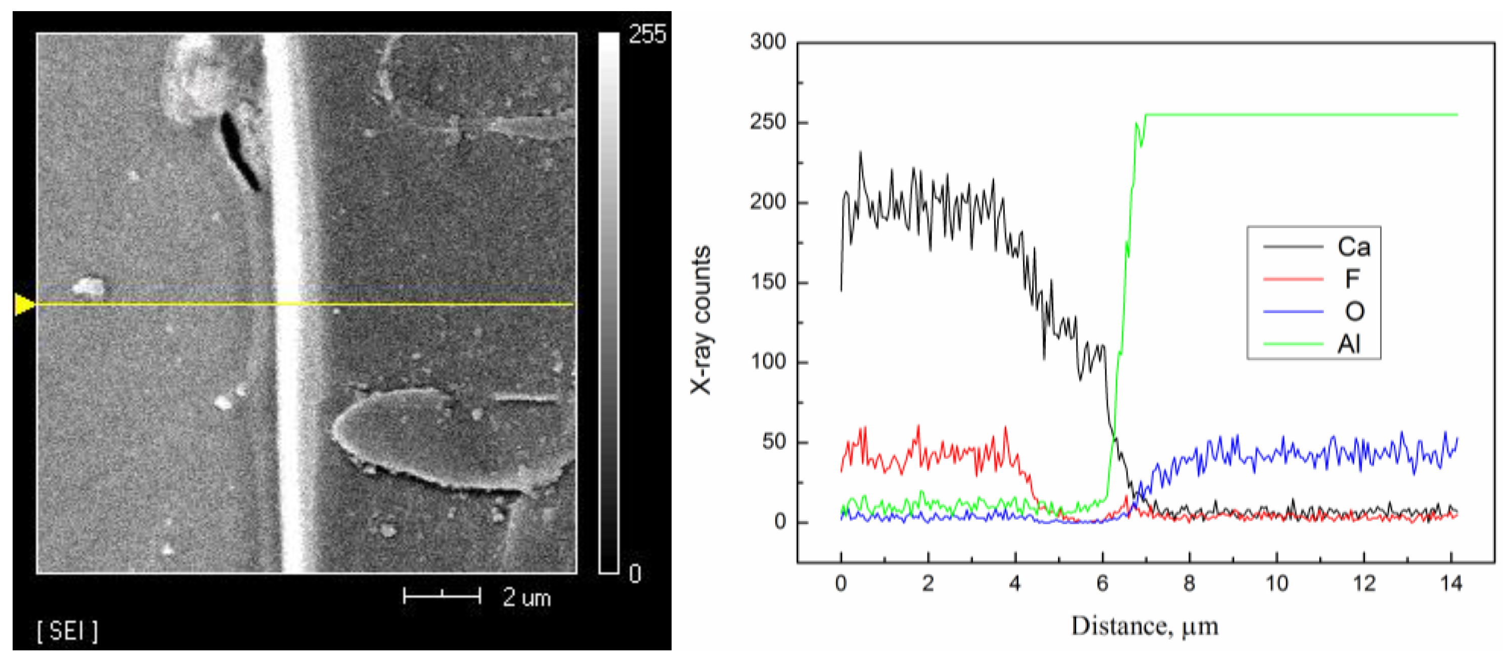
Task: Click the 300 tick label on y-axis
Action: [767, 42]
